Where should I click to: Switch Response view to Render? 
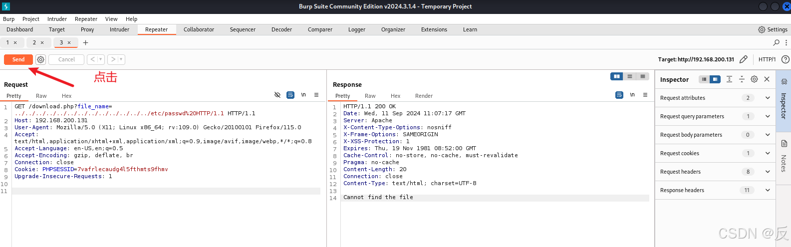point(424,96)
